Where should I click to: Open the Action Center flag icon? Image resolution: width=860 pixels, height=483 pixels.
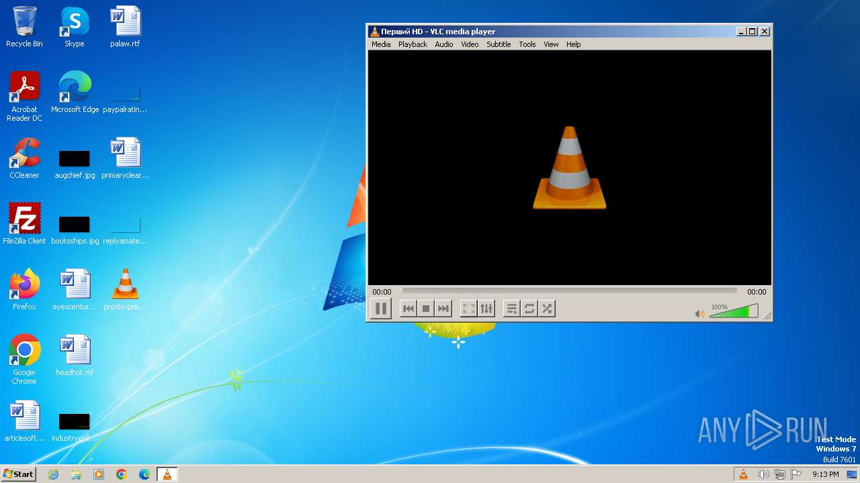click(795, 474)
